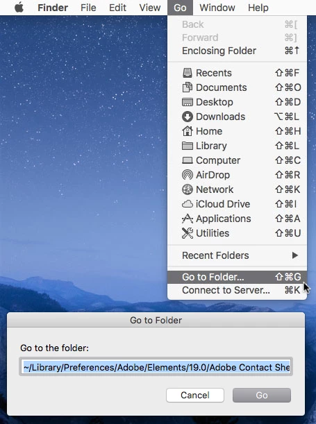Open iCloud Drive cloud icon
The height and width of the screenshot is (424, 316).
(188, 204)
